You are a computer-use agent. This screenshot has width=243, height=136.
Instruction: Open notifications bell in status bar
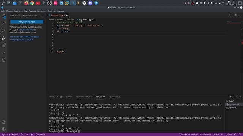point(240,134)
